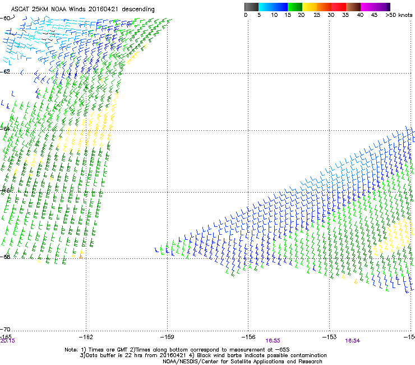Screen dimensions: 415x365
Task: Click the -156 longitude label
Action: [248, 337]
